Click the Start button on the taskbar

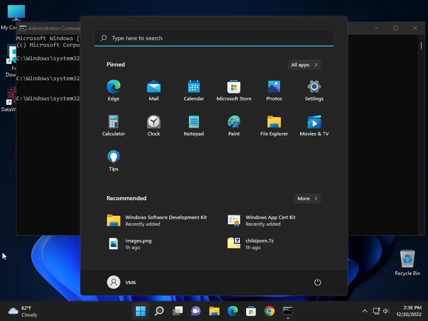click(x=140, y=311)
